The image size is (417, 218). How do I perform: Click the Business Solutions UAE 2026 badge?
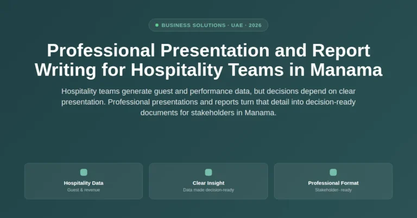point(208,25)
